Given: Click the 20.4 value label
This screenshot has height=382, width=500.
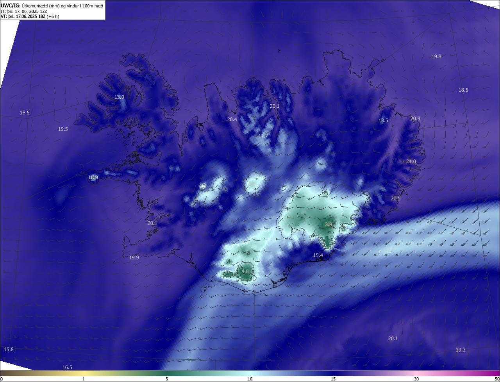Looking at the screenshot, I should [x=232, y=119].
